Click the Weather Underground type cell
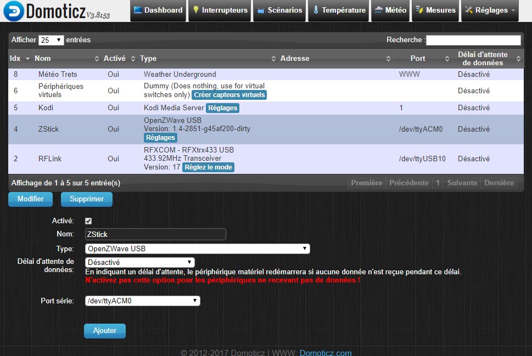Screen dimensions: 532x356 (180, 74)
